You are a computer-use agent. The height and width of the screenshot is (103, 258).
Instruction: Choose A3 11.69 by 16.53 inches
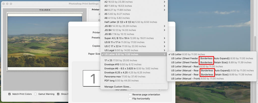(x=134, y=6)
